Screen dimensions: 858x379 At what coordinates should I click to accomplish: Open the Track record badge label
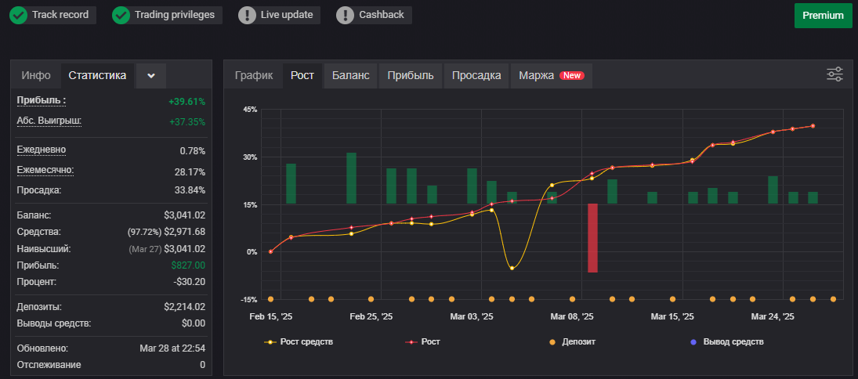click(x=60, y=15)
